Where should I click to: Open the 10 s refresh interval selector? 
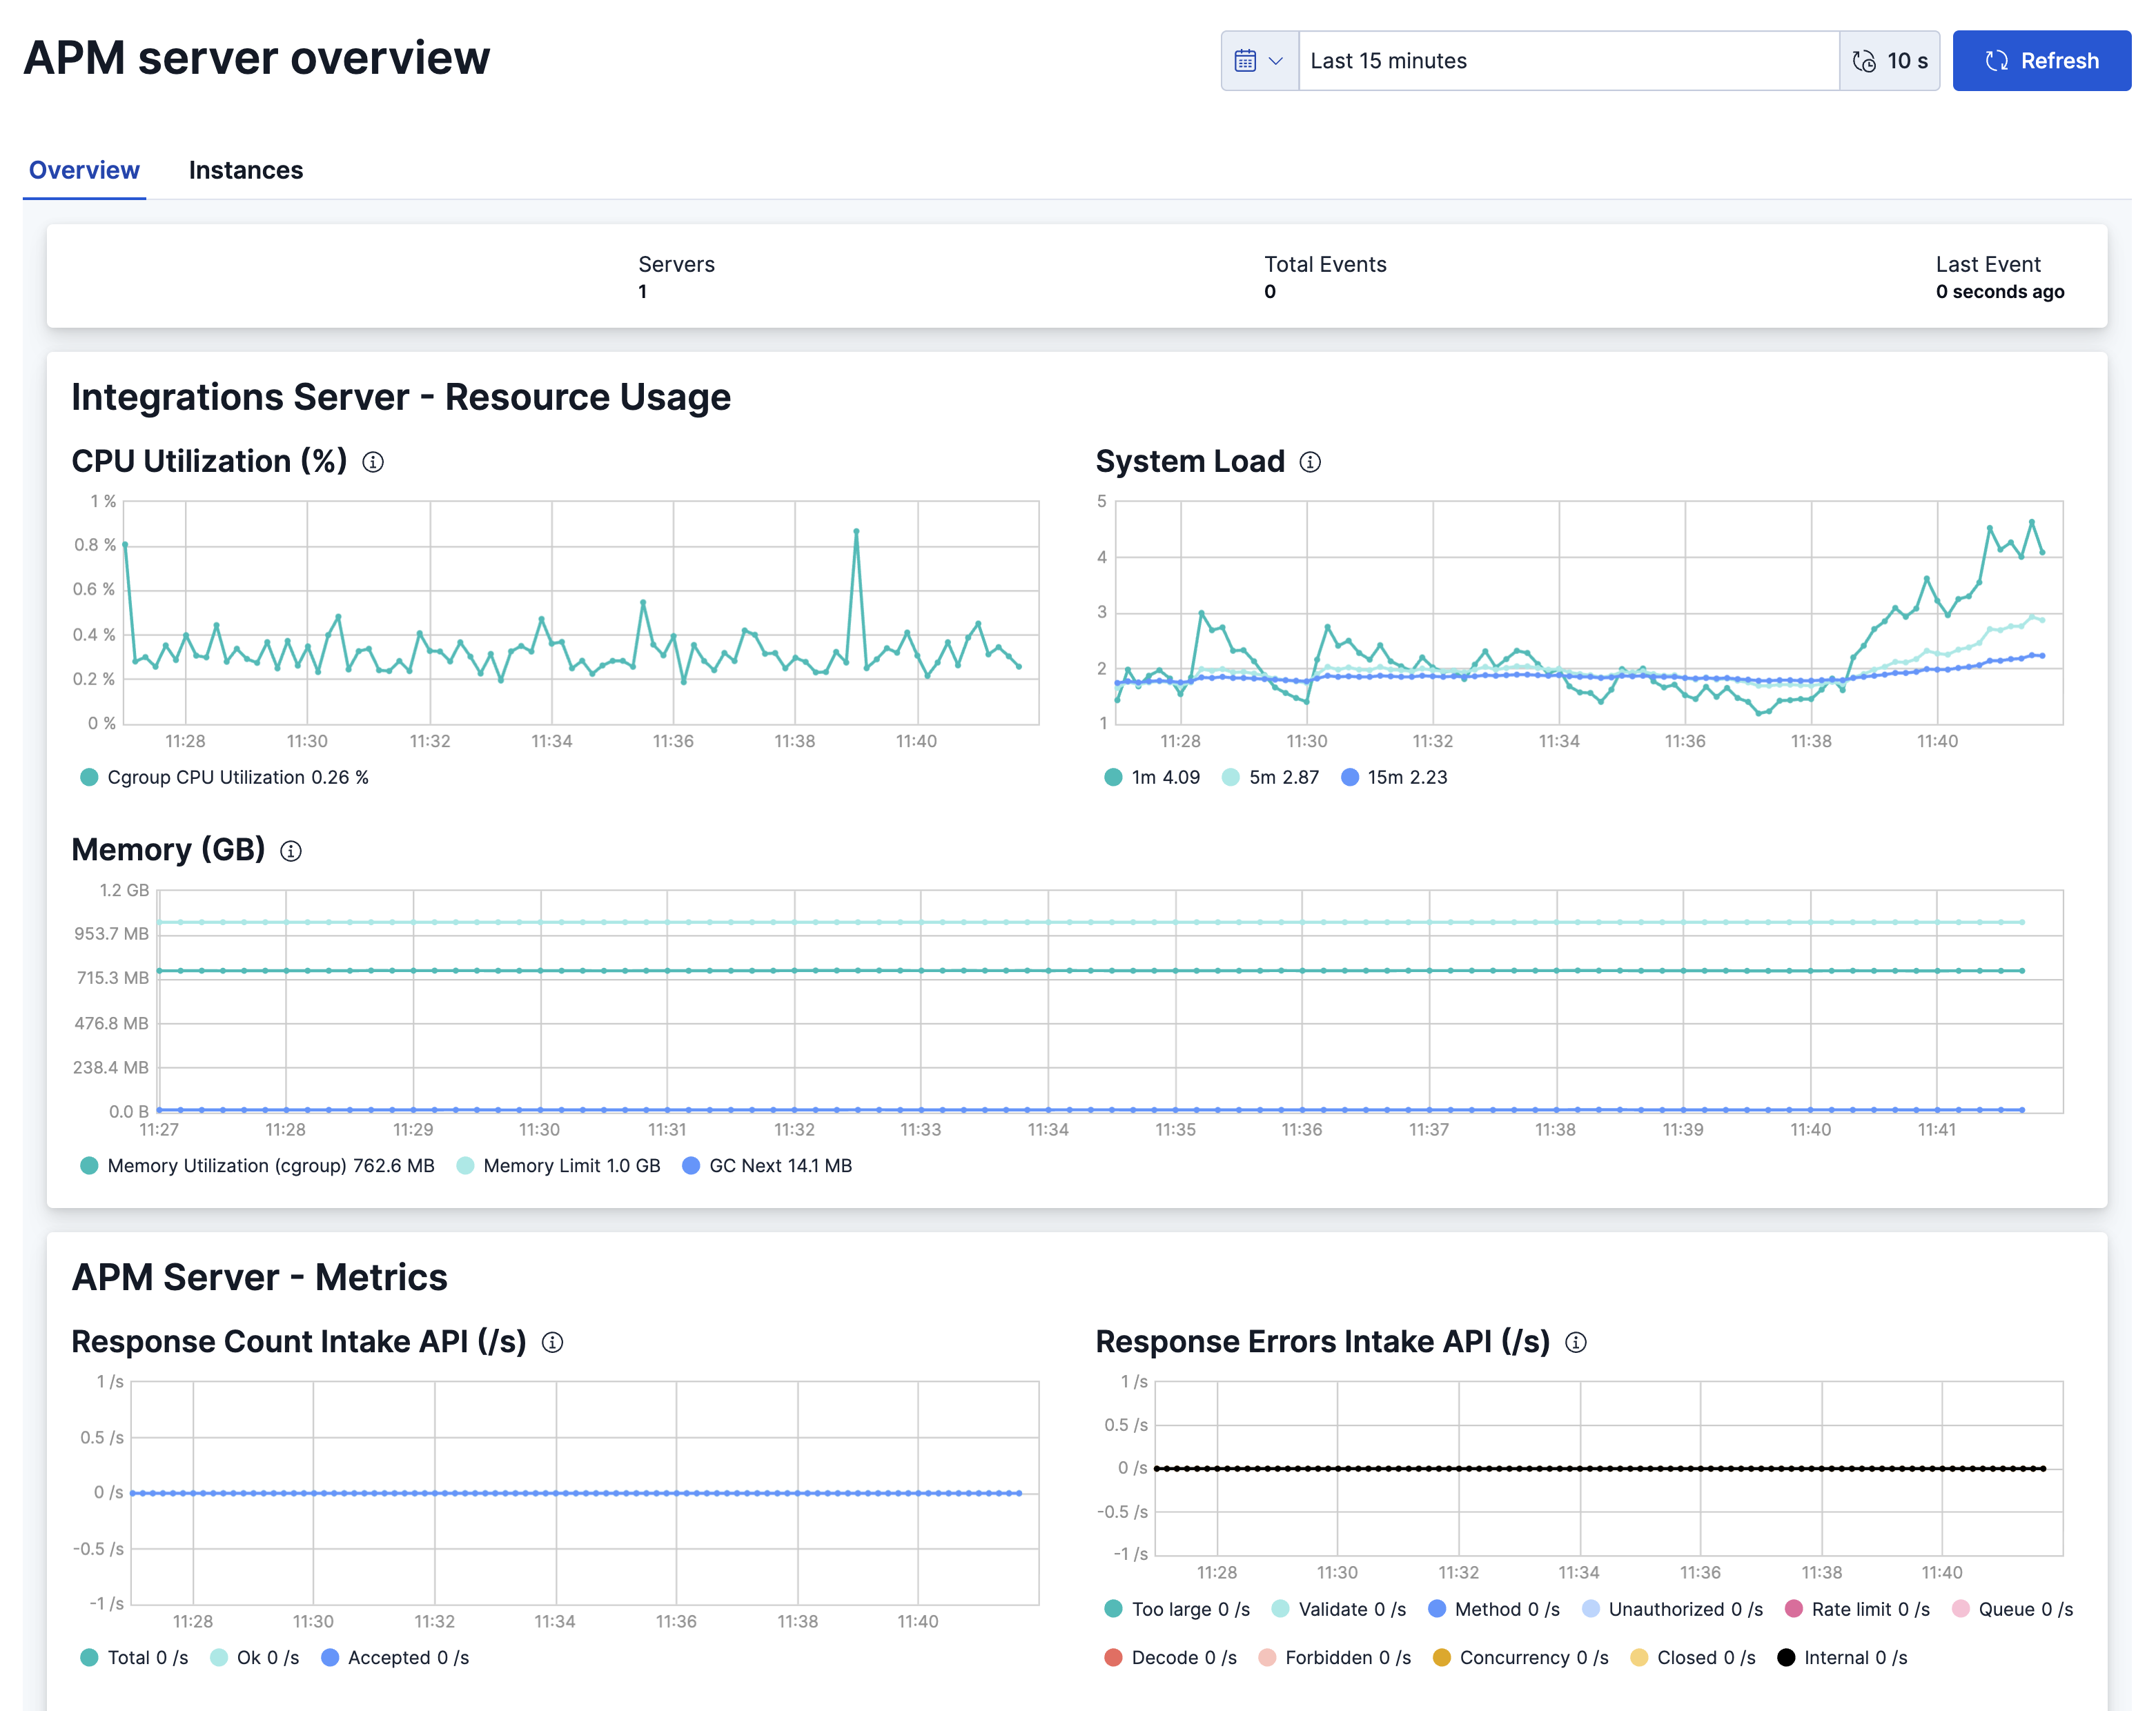click(1889, 60)
